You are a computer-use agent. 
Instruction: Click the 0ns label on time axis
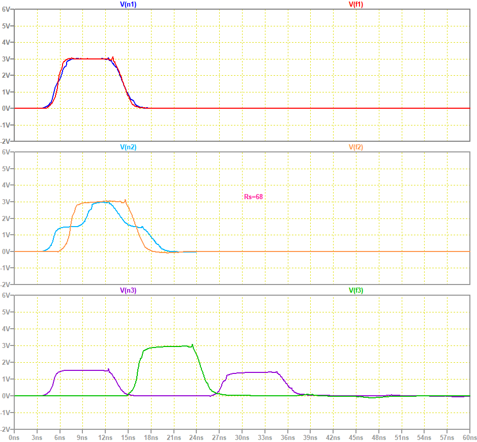coord(14,436)
